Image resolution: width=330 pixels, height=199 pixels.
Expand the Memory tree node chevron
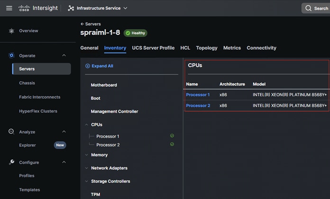86,155
